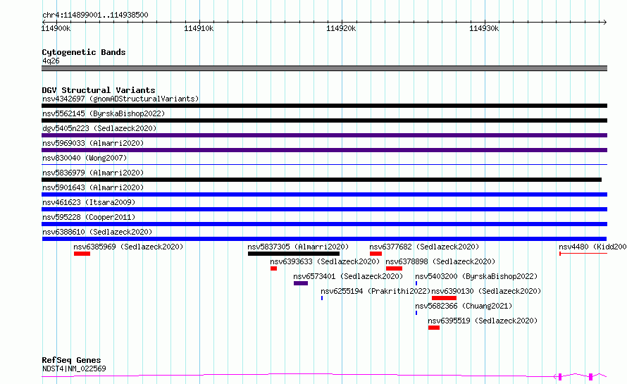The width and height of the screenshot is (627, 384).
Task: Select the black bar under nsv5837305
Action: click(294, 254)
